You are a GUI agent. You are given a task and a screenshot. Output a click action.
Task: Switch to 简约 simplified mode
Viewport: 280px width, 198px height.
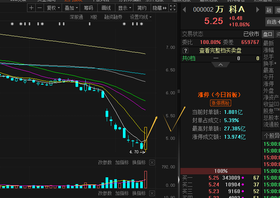click(x=142, y=8)
